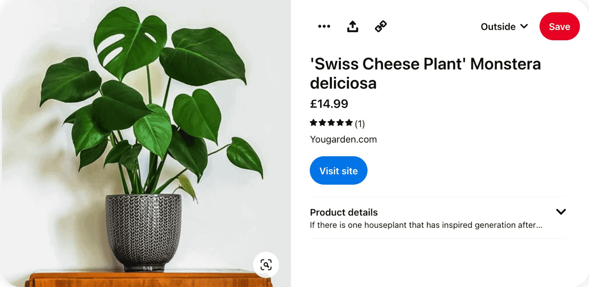Image resolution: width=589 pixels, height=287 pixels.
Task: Click the star rating icons
Action: [330, 123]
